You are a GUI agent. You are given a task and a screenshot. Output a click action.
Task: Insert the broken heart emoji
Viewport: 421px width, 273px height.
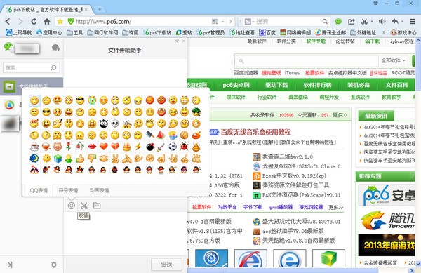click(115, 147)
